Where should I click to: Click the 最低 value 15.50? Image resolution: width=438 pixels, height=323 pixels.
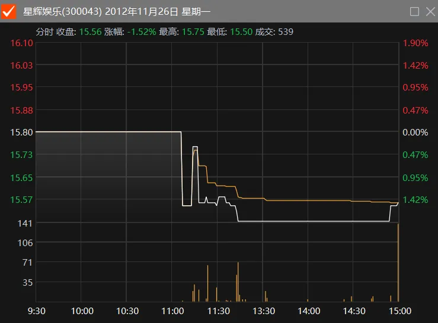coord(241,31)
